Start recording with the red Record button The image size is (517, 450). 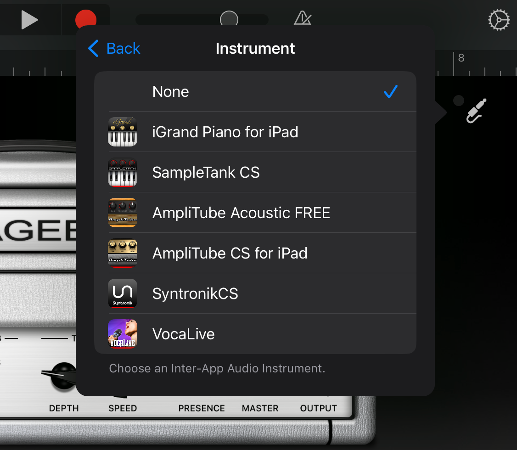tap(86, 19)
